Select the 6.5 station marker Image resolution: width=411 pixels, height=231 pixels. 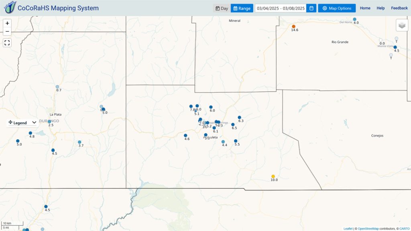point(233,125)
